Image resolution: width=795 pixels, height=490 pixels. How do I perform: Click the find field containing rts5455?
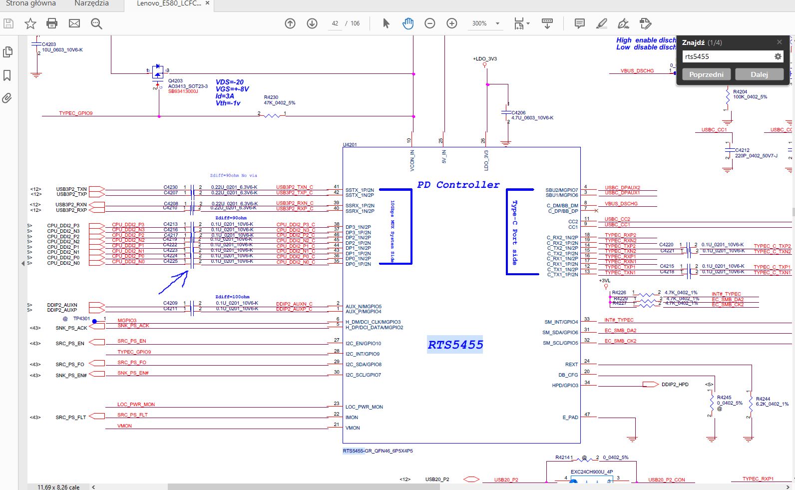(728, 56)
